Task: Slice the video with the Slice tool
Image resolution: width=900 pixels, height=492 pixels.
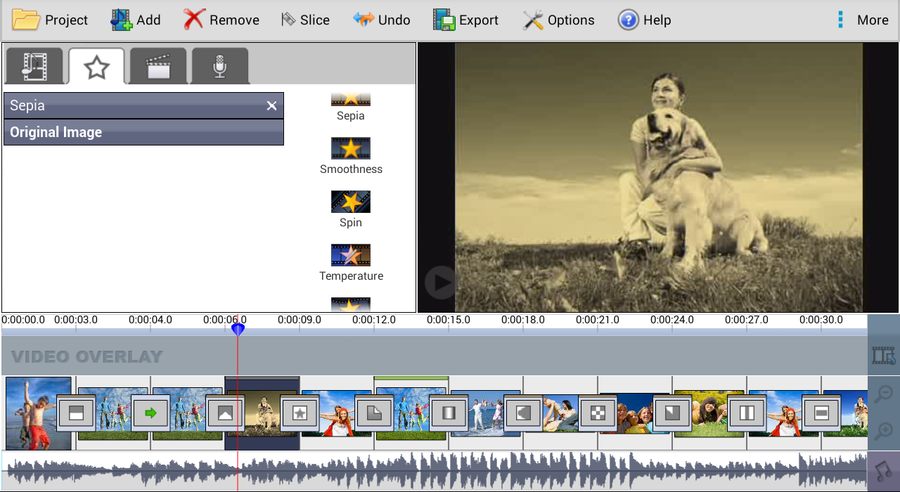Action: pos(305,20)
